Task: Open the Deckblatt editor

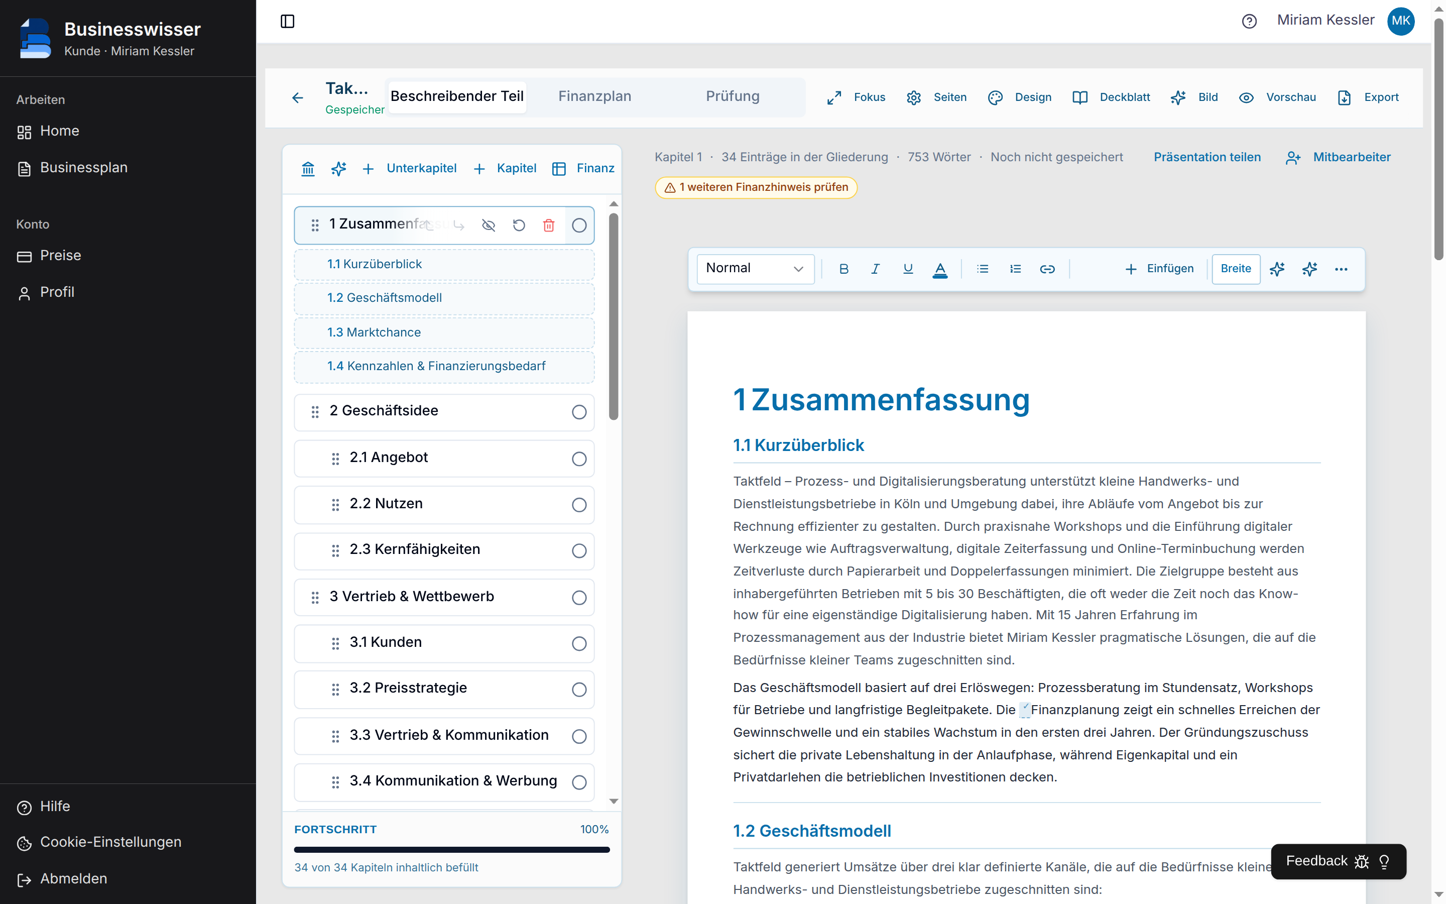Action: pyautogui.click(x=1112, y=97)
